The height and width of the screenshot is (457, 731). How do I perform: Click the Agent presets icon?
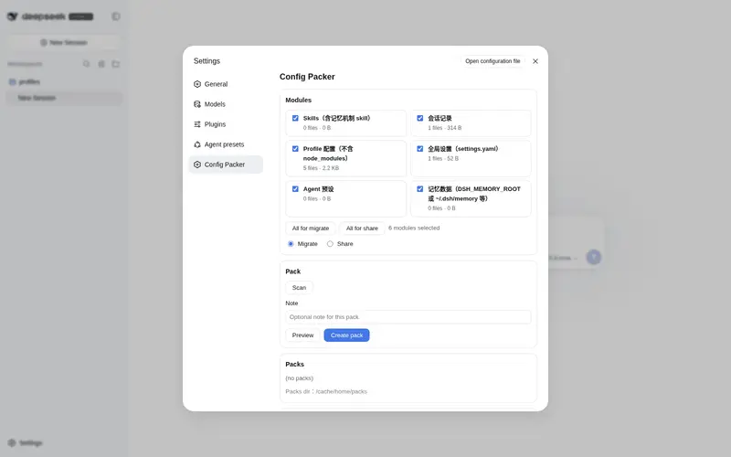197,144
